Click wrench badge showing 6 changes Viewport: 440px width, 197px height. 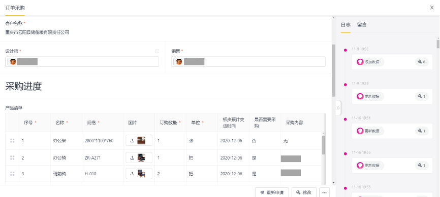422,62
